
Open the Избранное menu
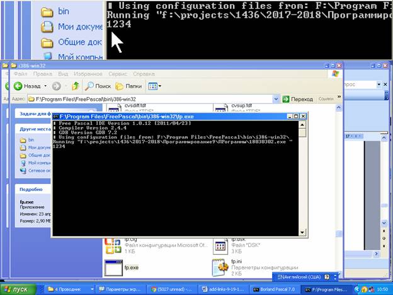[x=88, y=74]
